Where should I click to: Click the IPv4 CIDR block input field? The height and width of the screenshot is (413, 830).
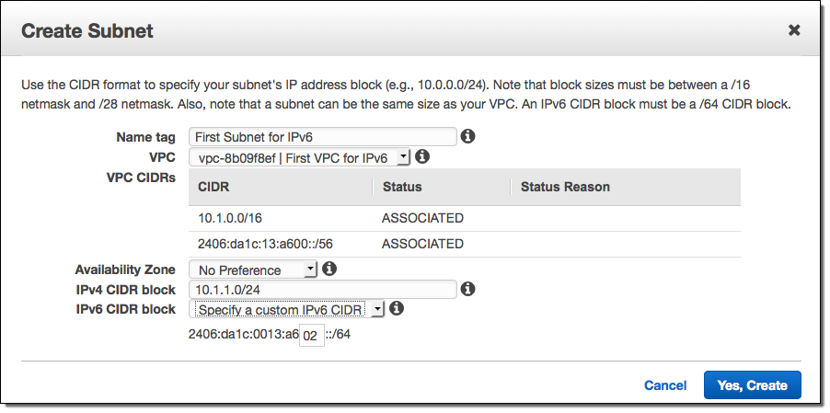(322, 290)
